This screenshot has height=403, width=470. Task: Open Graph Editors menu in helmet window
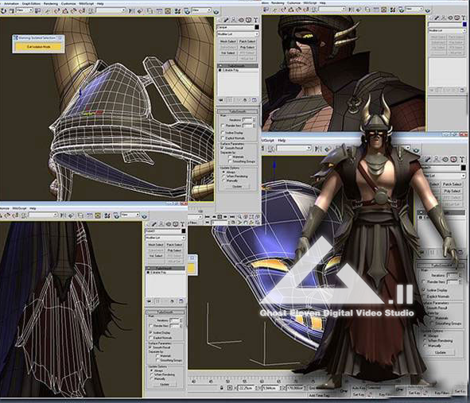[x=31, y=4]
